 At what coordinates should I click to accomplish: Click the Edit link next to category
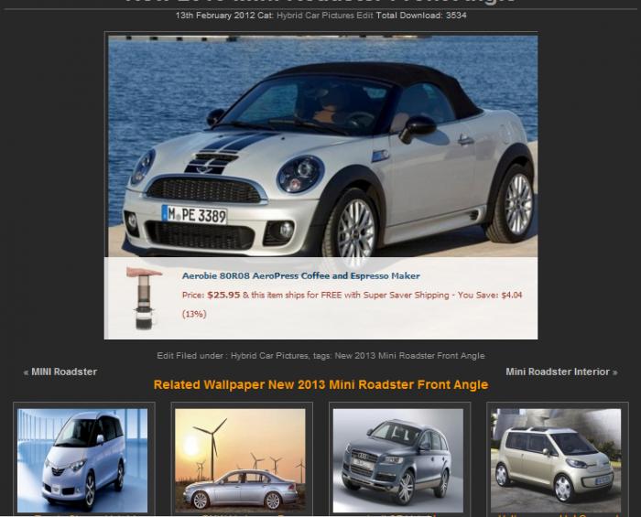(364, 16)
